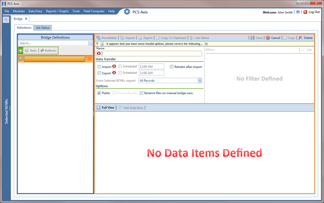
Task: Click the Filters Edit button
Action: tap(307, 50)
